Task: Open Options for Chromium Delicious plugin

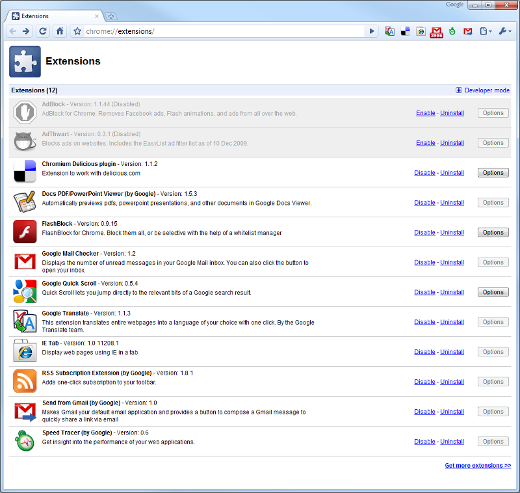Action: 493,173
